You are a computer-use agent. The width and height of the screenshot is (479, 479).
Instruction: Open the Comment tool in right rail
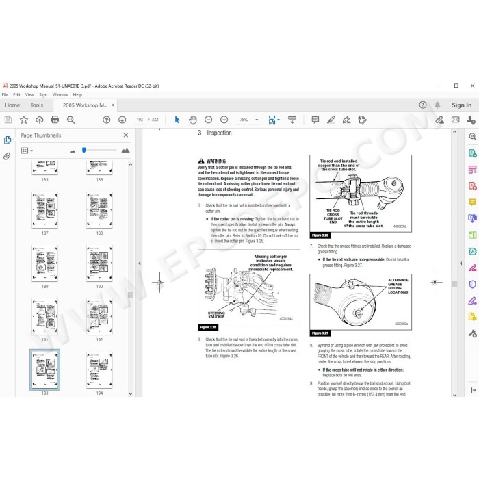point(472,203)
